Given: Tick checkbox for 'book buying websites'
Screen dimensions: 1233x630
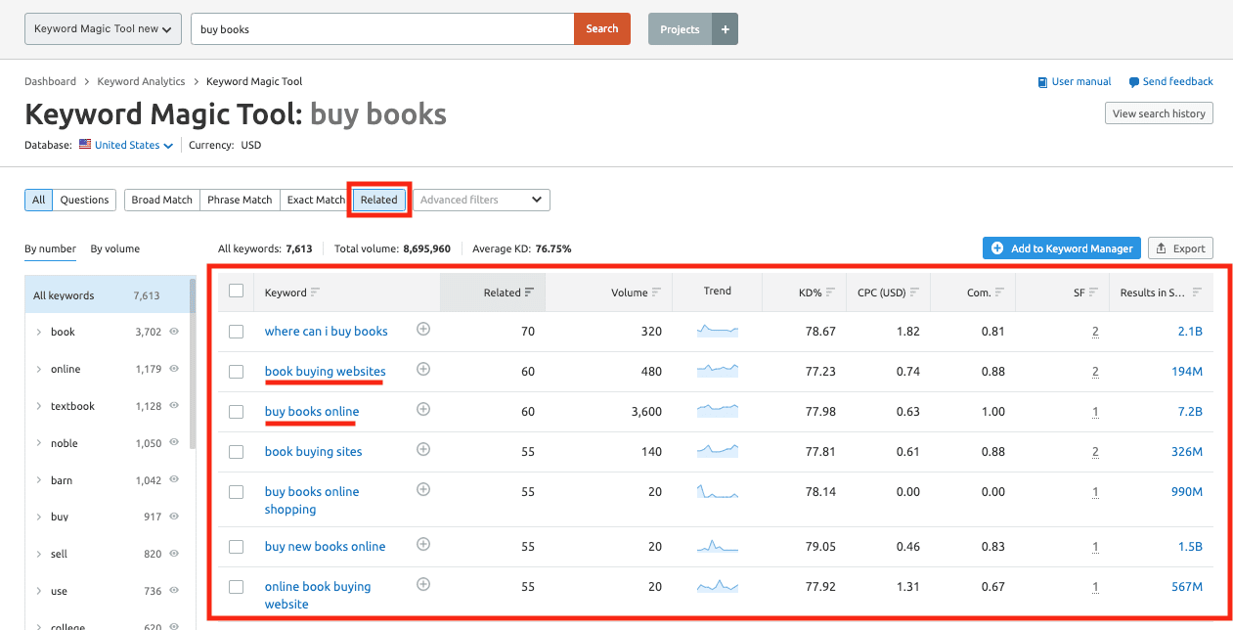Looking at the screenshot, I should coord(236,372).
